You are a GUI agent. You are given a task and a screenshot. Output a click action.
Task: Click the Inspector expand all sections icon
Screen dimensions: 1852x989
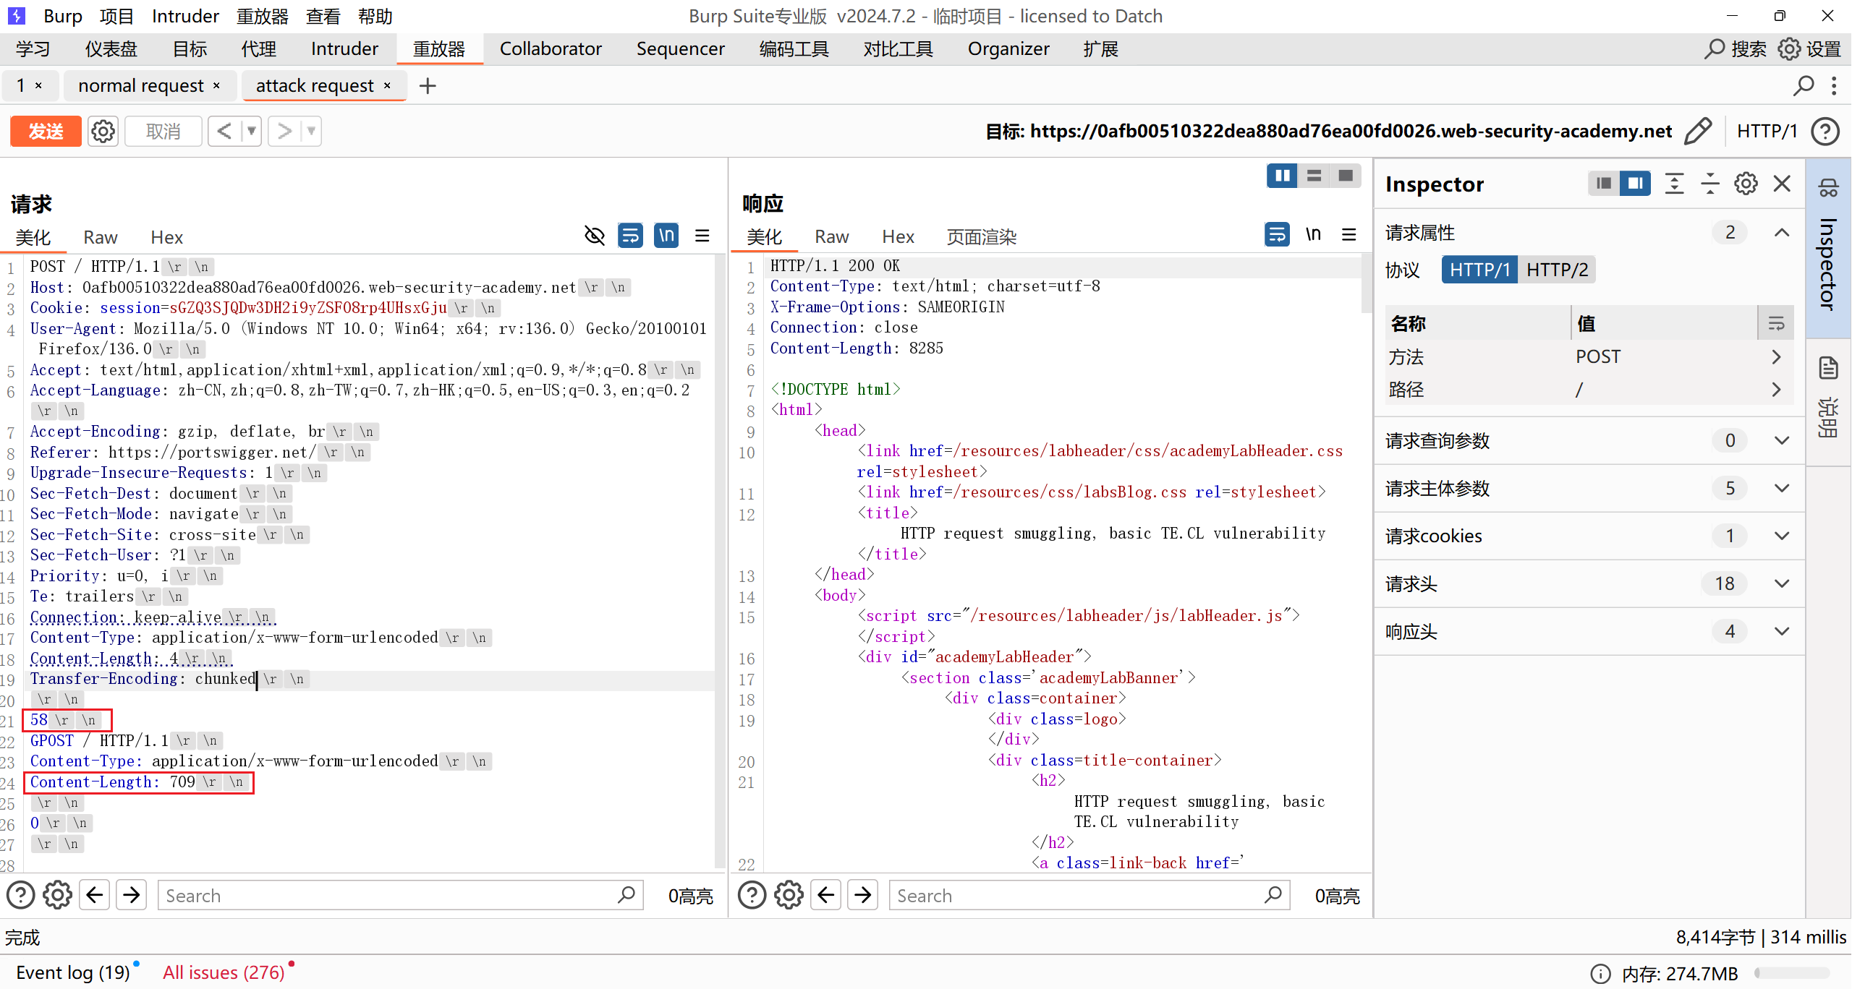click(1674, 184)
